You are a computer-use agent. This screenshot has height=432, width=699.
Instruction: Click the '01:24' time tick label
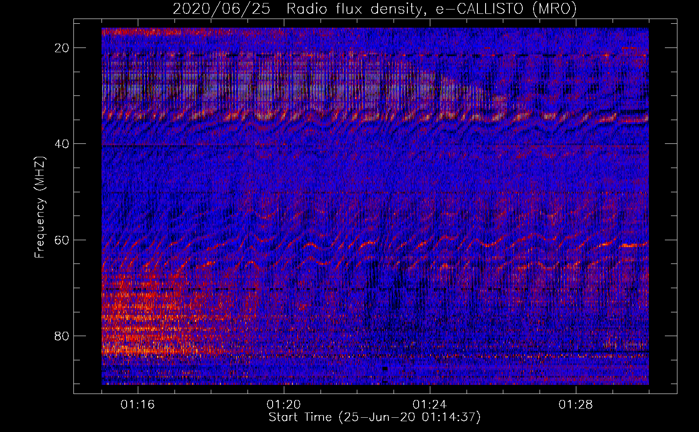pyautogui.click(x=430, y=405)
